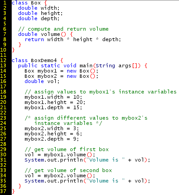Select the 'Box mybox2 = new Box();' statement
The height and width of the screenshot is (195, 179).
[x=61, y=76]
